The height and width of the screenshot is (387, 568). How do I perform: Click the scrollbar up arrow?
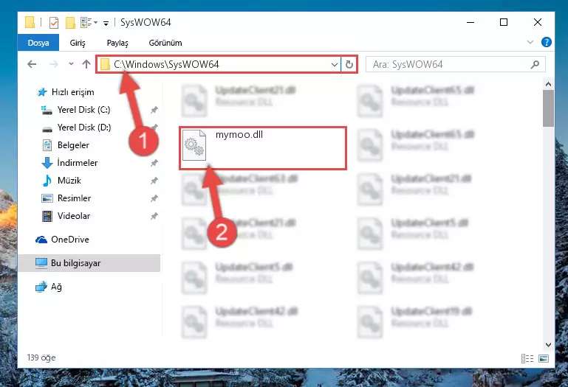[548, 84]
